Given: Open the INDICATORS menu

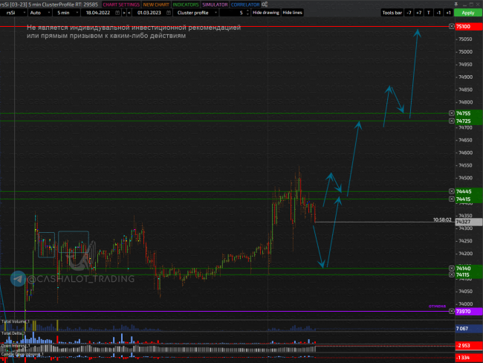Looking at the screenshot, I should point(186,4).
